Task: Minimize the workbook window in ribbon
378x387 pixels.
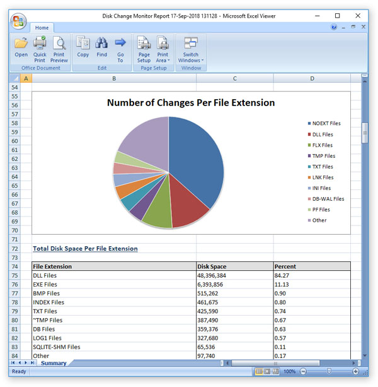Action: [x=343, y=27]
